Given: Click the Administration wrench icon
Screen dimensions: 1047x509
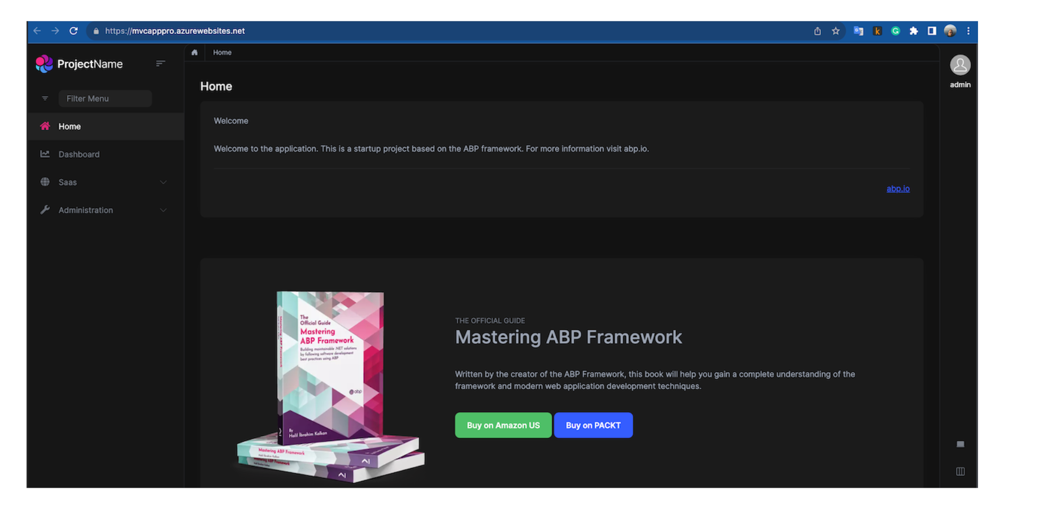Looking at the screenshot, I should [45, 210].
